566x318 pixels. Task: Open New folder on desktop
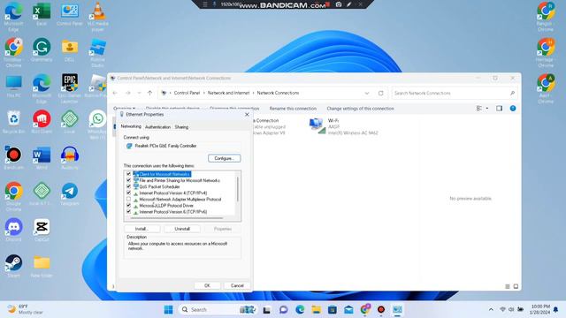pyautogui.click(x=42, y=266)
